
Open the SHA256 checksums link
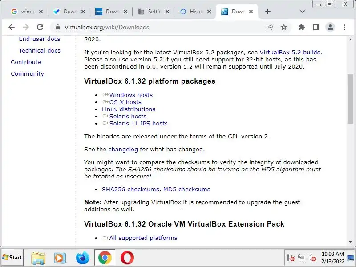pos(130,190)
